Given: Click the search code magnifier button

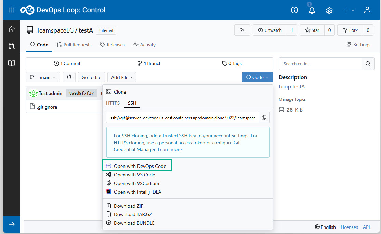Looking at the screenshot, I should point(368,64).
